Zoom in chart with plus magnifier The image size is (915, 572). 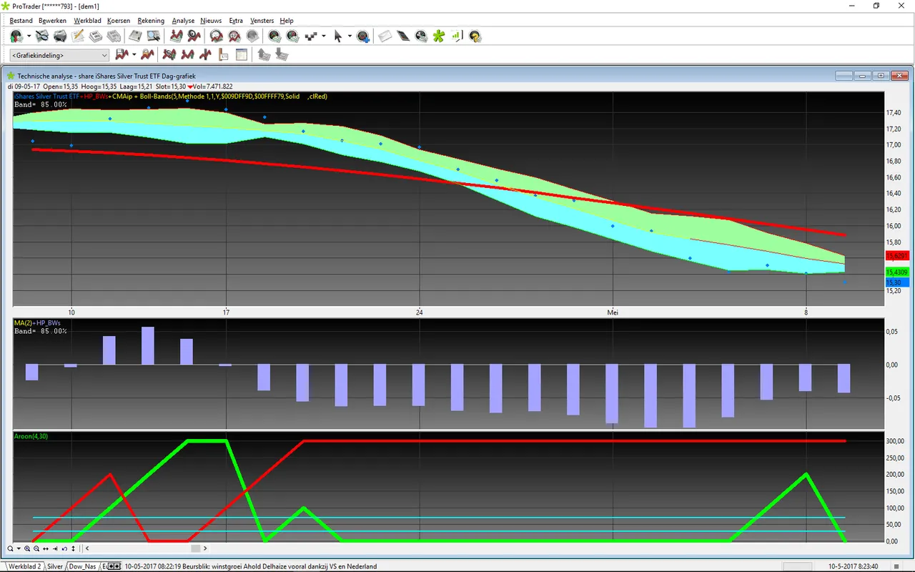pyautogui.click(x=27, y=548)
